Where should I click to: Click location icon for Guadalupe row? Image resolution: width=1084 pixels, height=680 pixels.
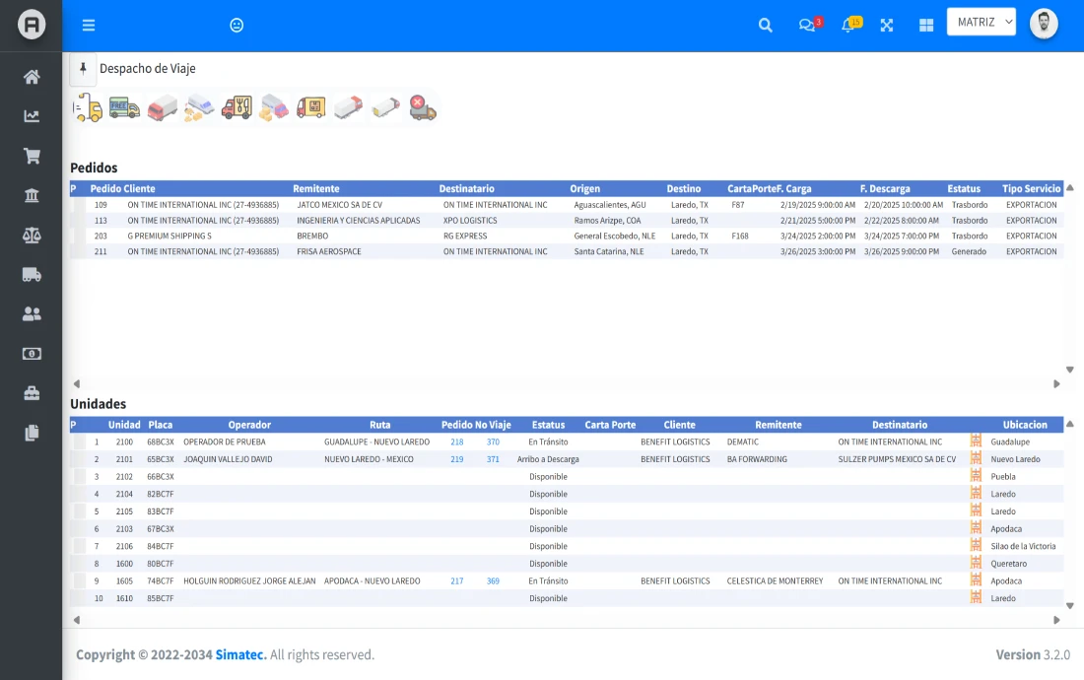click(976, 441)
